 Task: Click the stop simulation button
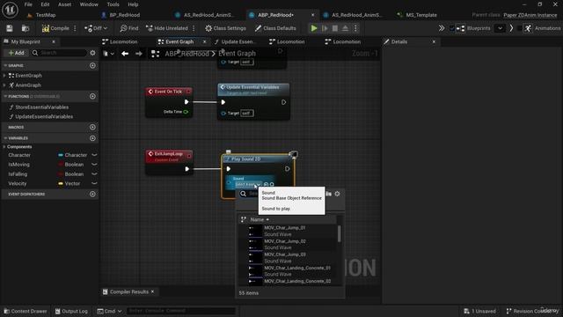334,28
